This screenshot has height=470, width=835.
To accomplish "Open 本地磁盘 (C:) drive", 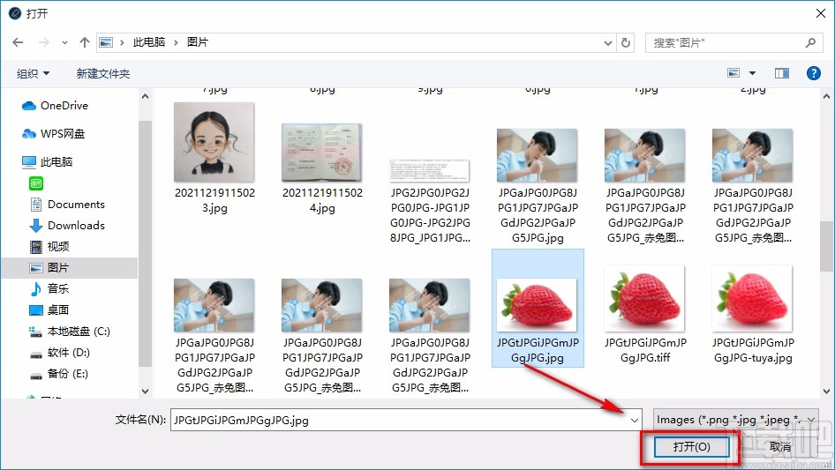I will 69,332.
